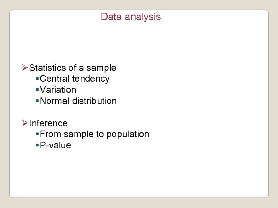The width and height of the screenshot is (278, 208).
Task: Click the 'Central tendency' bullet text
Action: coord(75,79)
